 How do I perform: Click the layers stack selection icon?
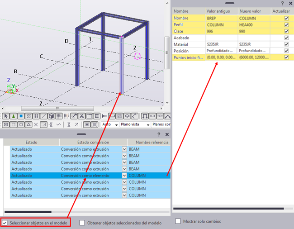(x=127, y=116)
